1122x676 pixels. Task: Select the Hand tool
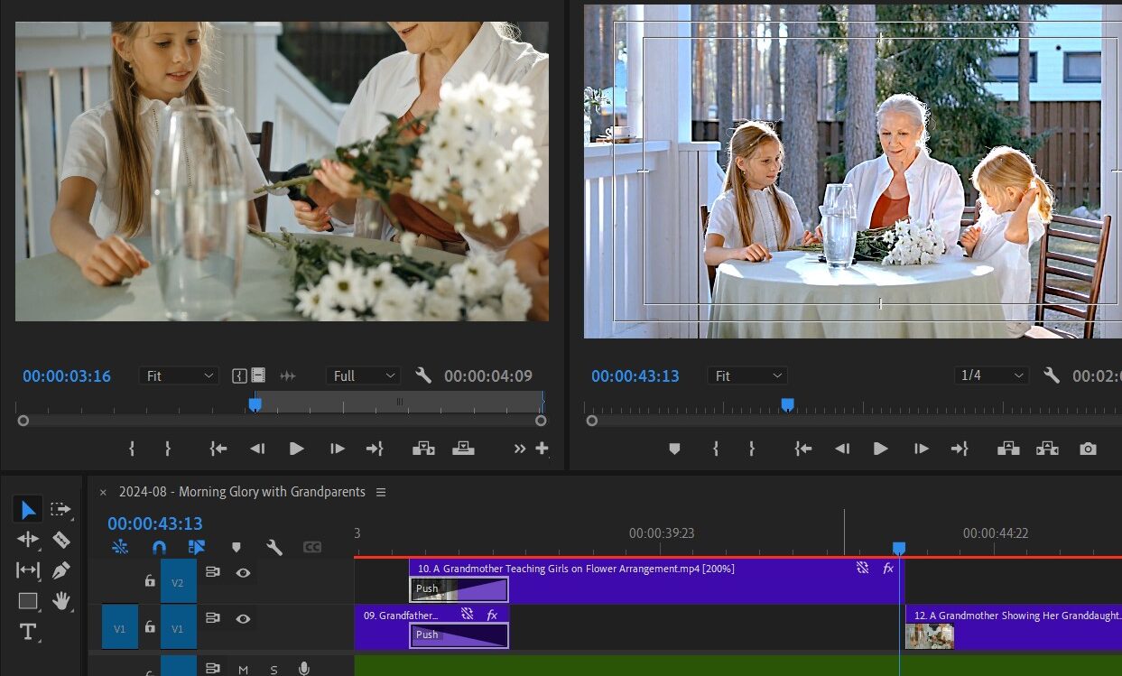[60, 600]
